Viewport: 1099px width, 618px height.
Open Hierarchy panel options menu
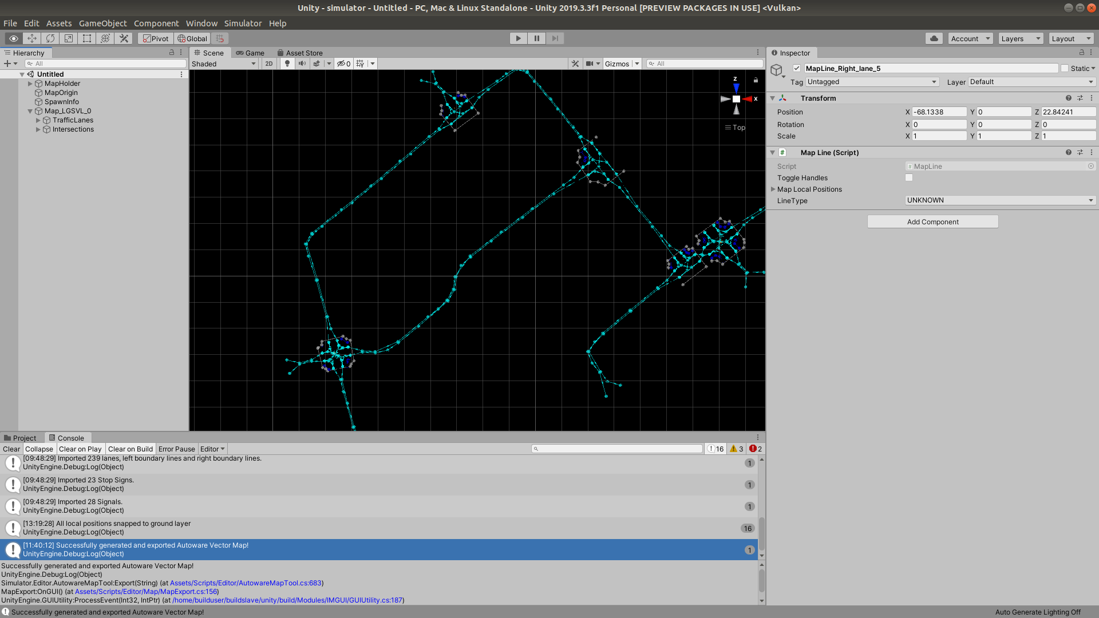click(181, 52)
